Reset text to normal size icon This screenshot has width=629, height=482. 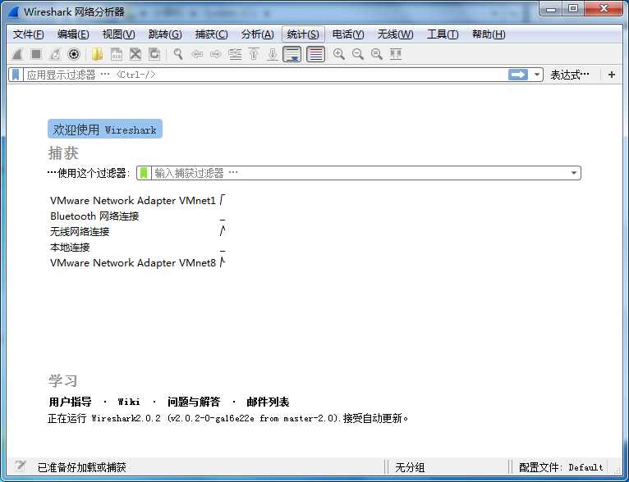point(377,54)
